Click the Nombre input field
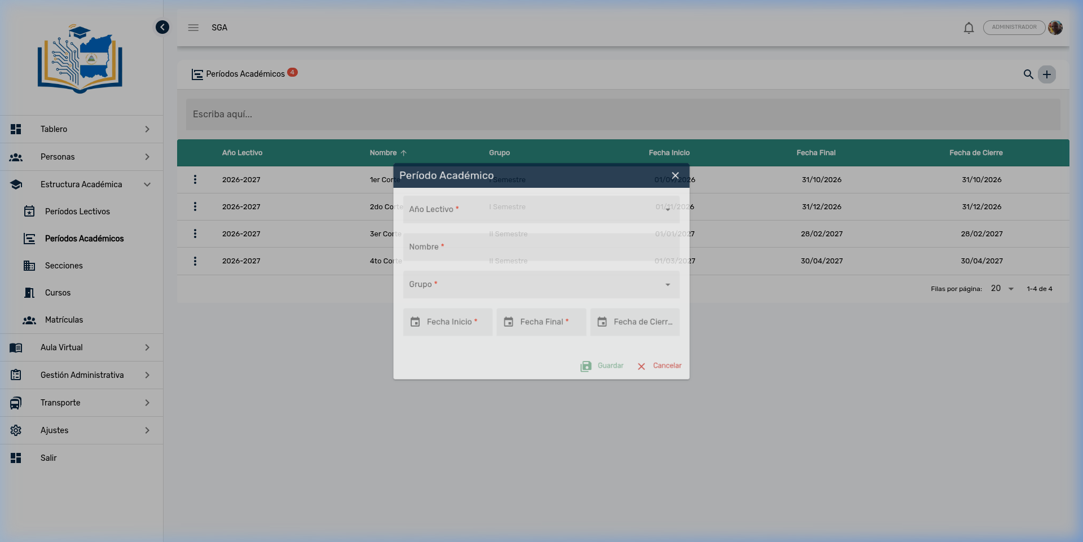Image resolution: width=1083 pixels, height=542 pixels. tap(540, 247)
